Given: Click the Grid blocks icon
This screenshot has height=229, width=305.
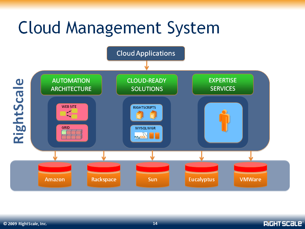Looking at the screenshot, I should (72, 134).
